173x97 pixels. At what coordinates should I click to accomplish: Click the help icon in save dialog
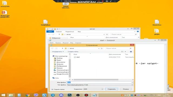point(131,51)
